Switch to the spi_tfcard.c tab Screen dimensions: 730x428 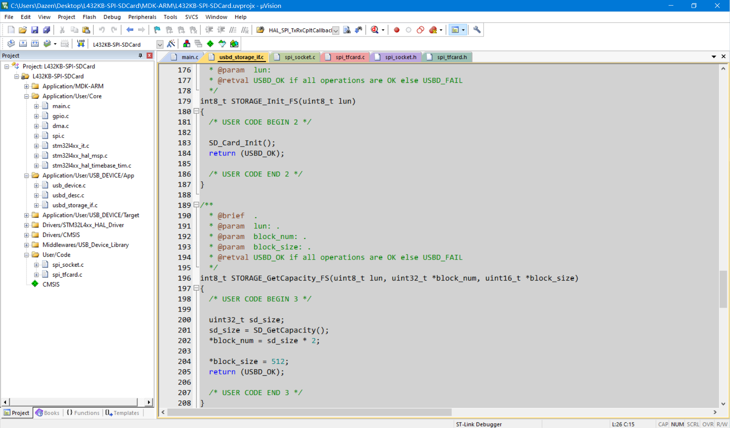[x=349, y=57]
